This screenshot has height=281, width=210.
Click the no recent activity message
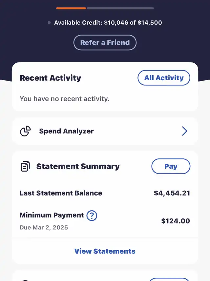click(65, 98)
